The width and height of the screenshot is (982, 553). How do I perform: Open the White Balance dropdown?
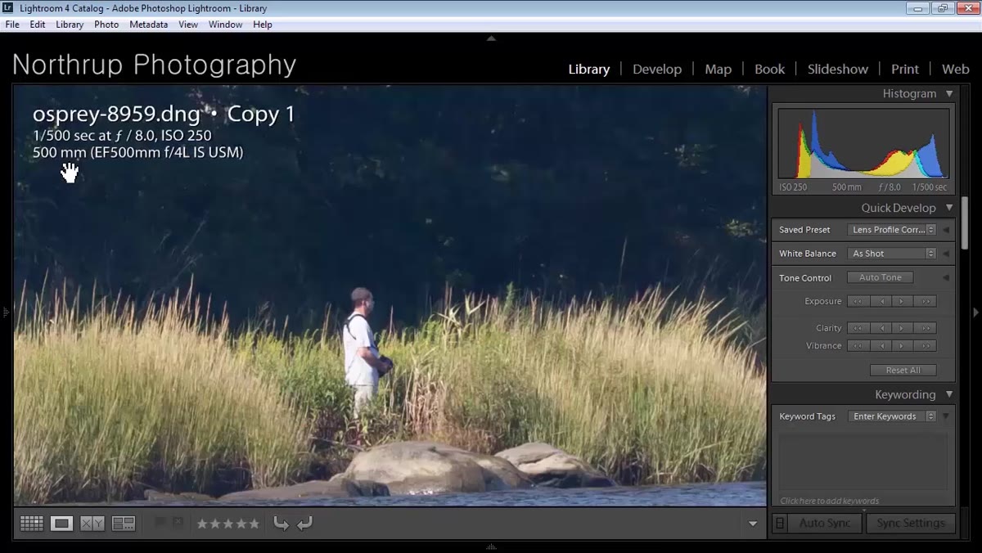[x=892, y=254]
